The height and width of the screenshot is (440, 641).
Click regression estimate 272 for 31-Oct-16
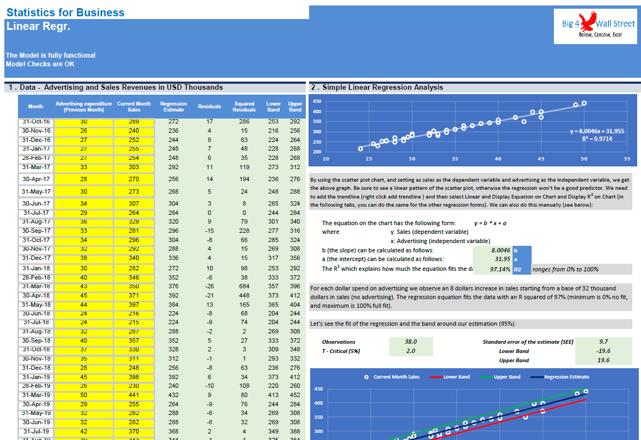click(174, 122)
